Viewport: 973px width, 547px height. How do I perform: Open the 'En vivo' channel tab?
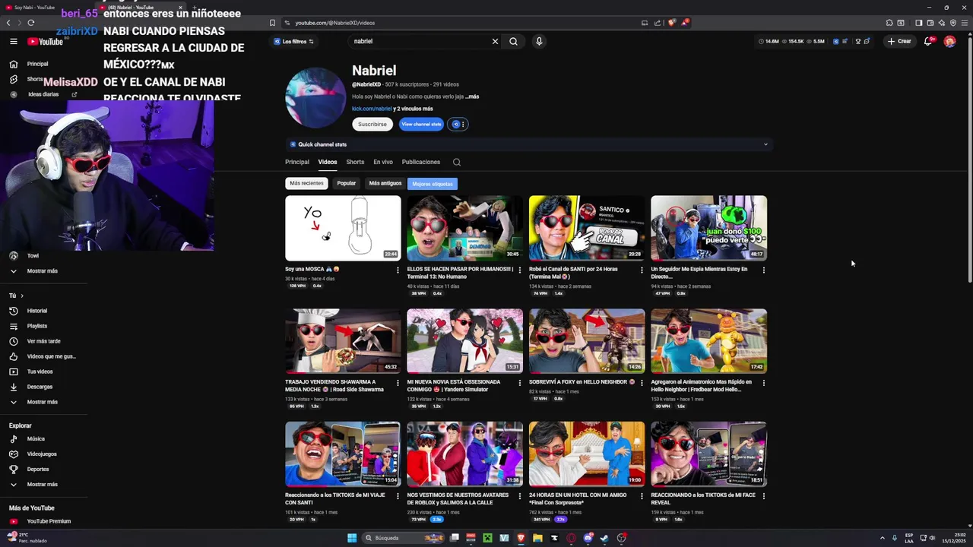pyautogui.click(x=383, y=162)
